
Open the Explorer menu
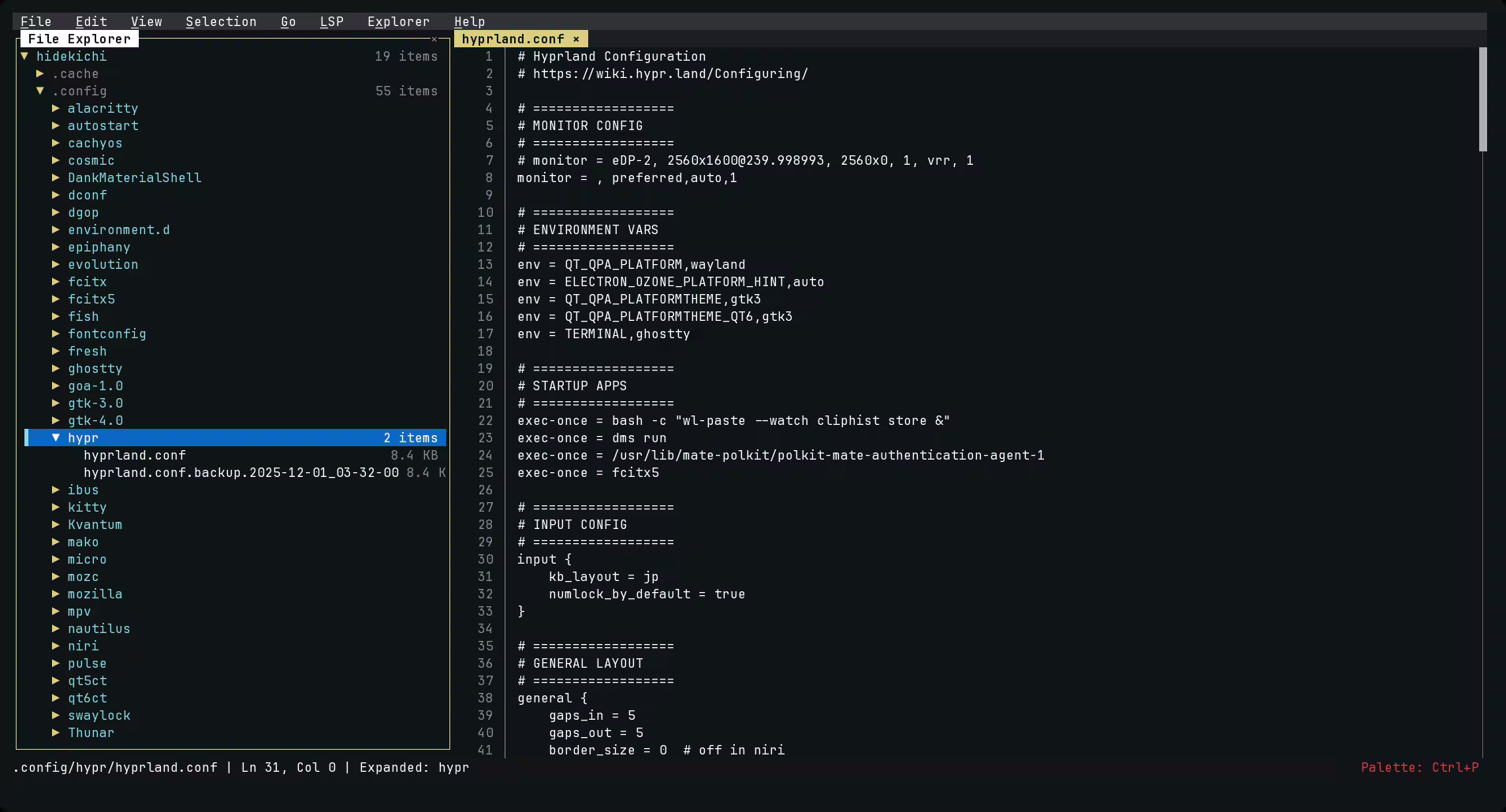point(398,21)
